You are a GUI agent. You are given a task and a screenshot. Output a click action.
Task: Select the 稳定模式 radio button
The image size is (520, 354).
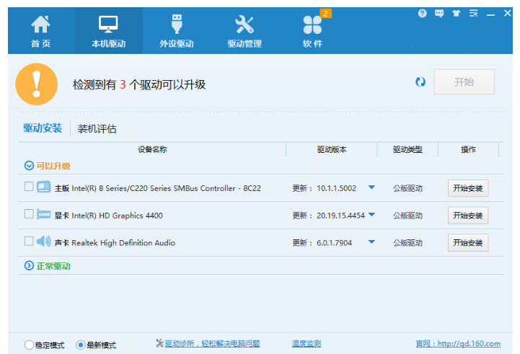coord(29,345)
